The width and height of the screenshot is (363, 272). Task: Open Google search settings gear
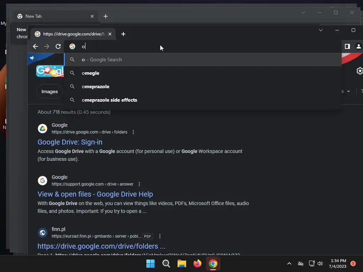click(x=359, y=71)
